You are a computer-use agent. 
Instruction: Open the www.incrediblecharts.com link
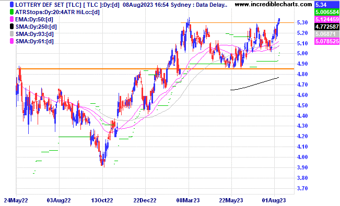[274, 4]
